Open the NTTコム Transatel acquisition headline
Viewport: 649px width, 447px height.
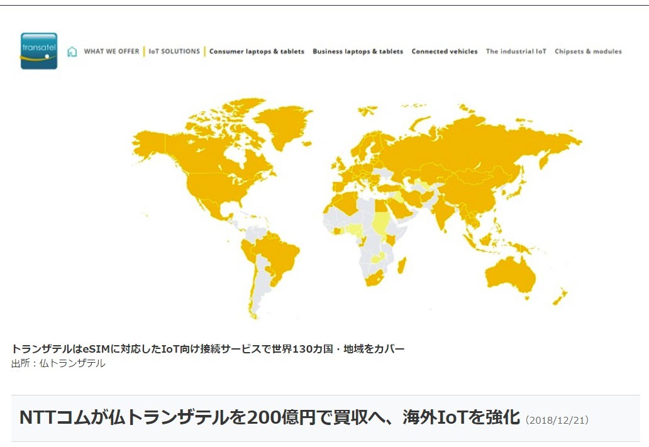pos(269,418)
